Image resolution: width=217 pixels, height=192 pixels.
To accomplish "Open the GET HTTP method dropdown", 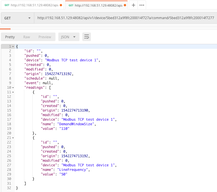I will tap(17, 18).
